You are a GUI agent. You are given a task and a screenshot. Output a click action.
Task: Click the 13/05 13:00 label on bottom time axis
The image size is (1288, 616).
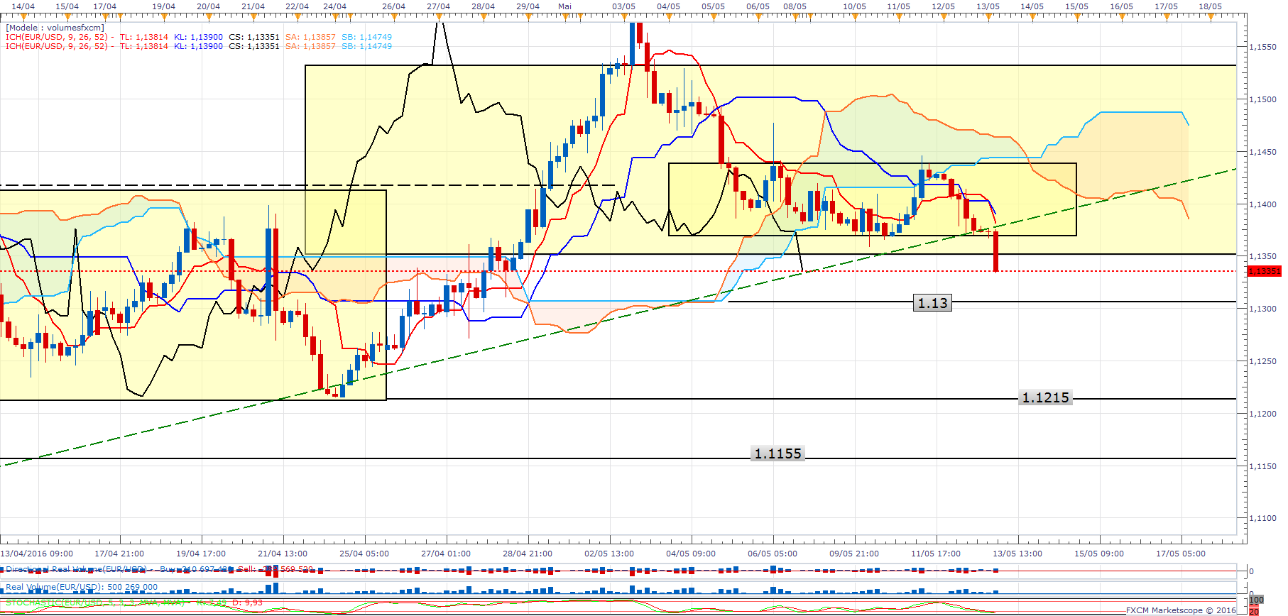[x=1017, y=554]
